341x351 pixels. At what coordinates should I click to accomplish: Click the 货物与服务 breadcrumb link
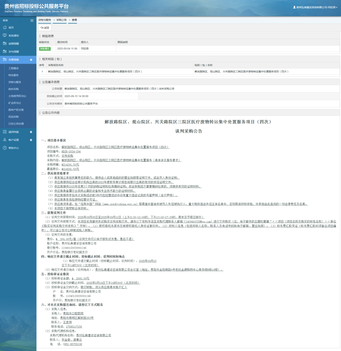pos(45,20)
